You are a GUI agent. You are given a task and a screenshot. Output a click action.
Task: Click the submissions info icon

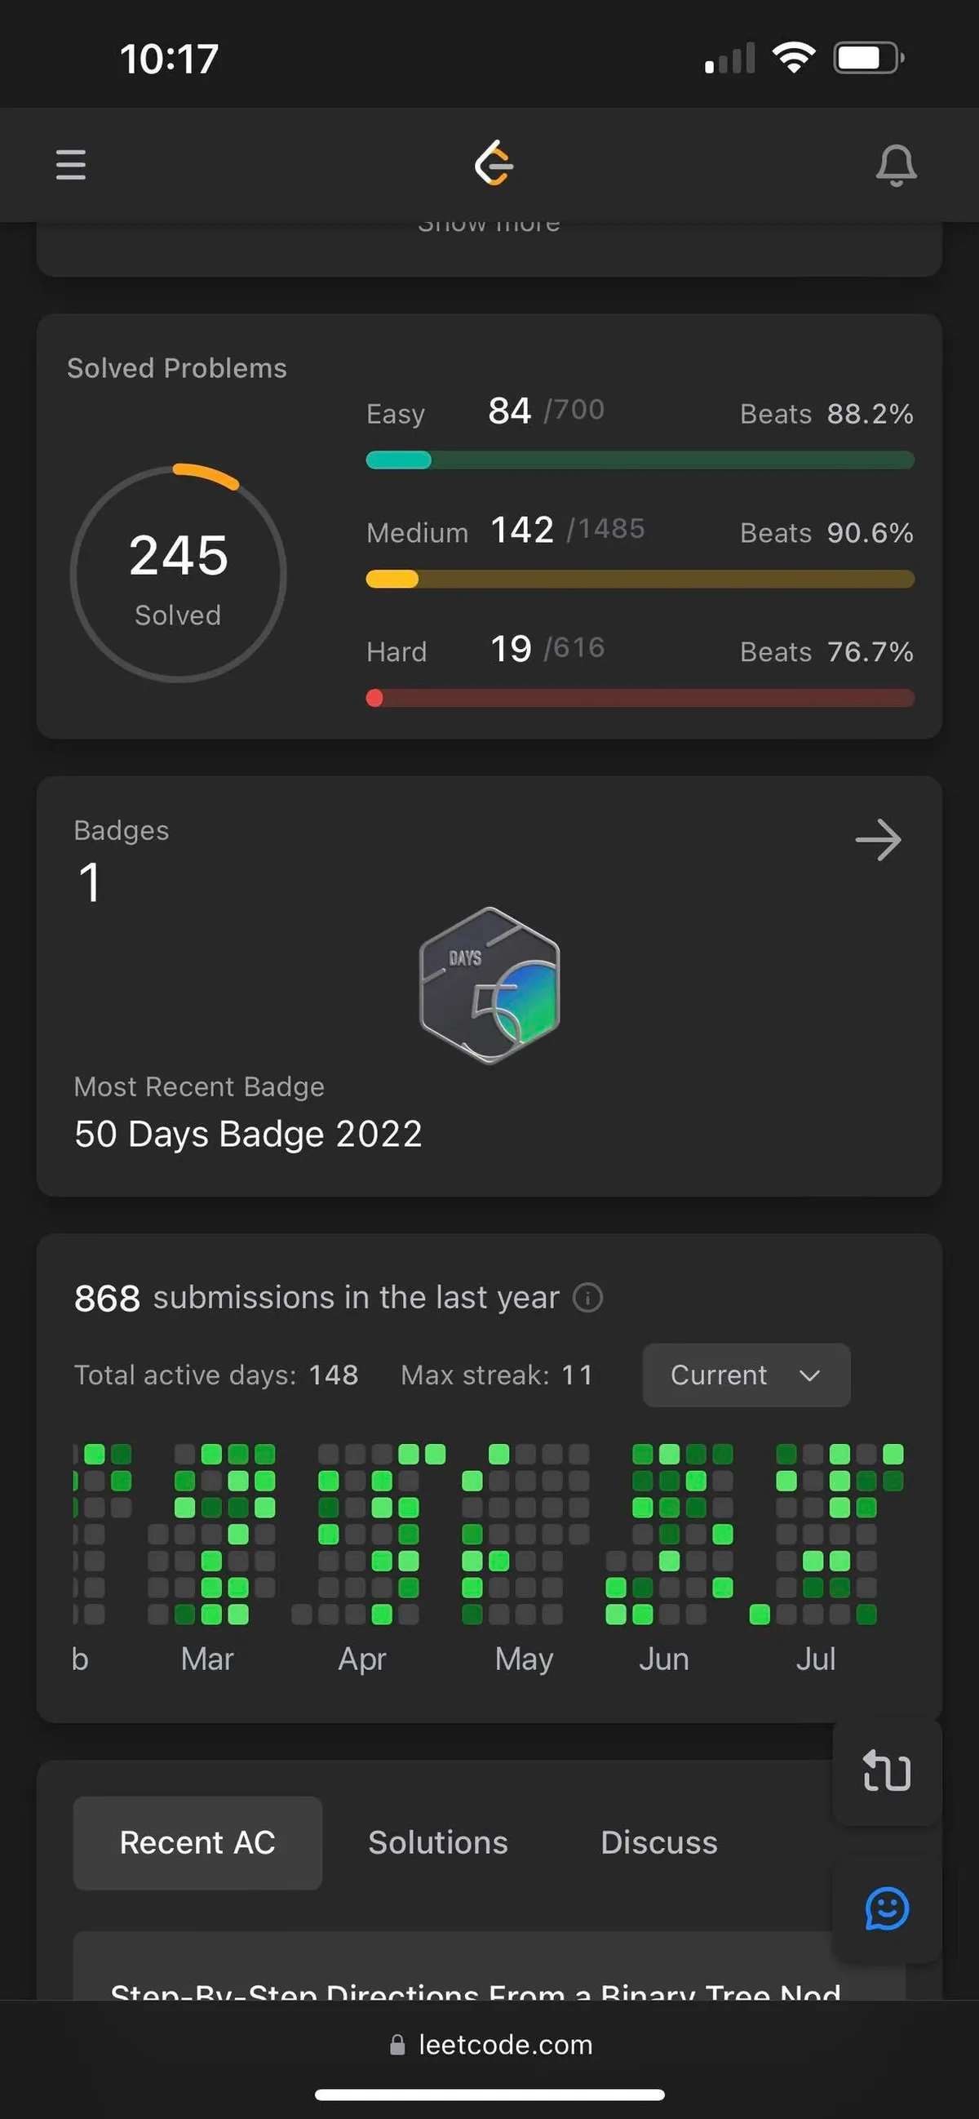[x=587, y=1297]
